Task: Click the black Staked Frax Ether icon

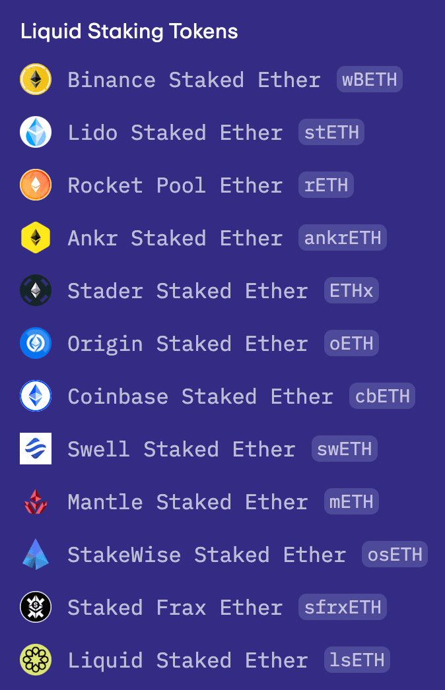Action: pyautogui.click(x=36, y=608)
